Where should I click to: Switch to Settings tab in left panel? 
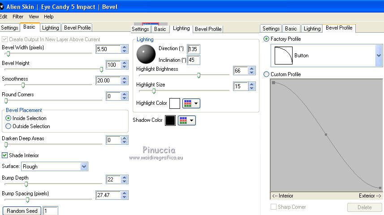[x=9, y=28]
